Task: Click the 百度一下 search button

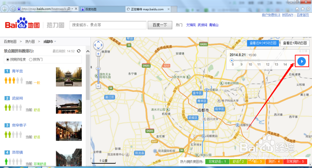Action: [x=160, y=25]
